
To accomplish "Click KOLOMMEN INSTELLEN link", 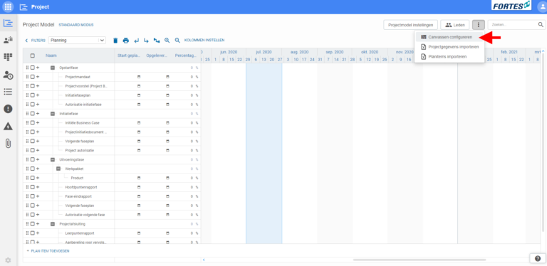I will [204, 41].
